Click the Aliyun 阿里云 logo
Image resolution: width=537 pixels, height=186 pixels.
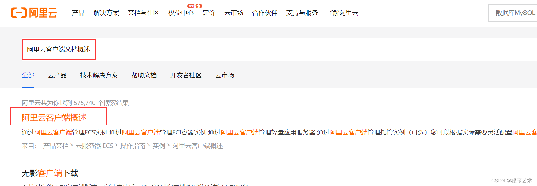click(34, 13)
